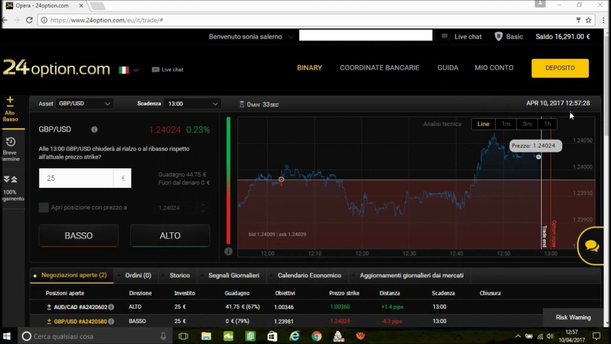Open the Action Center notifications

(596, 336)
